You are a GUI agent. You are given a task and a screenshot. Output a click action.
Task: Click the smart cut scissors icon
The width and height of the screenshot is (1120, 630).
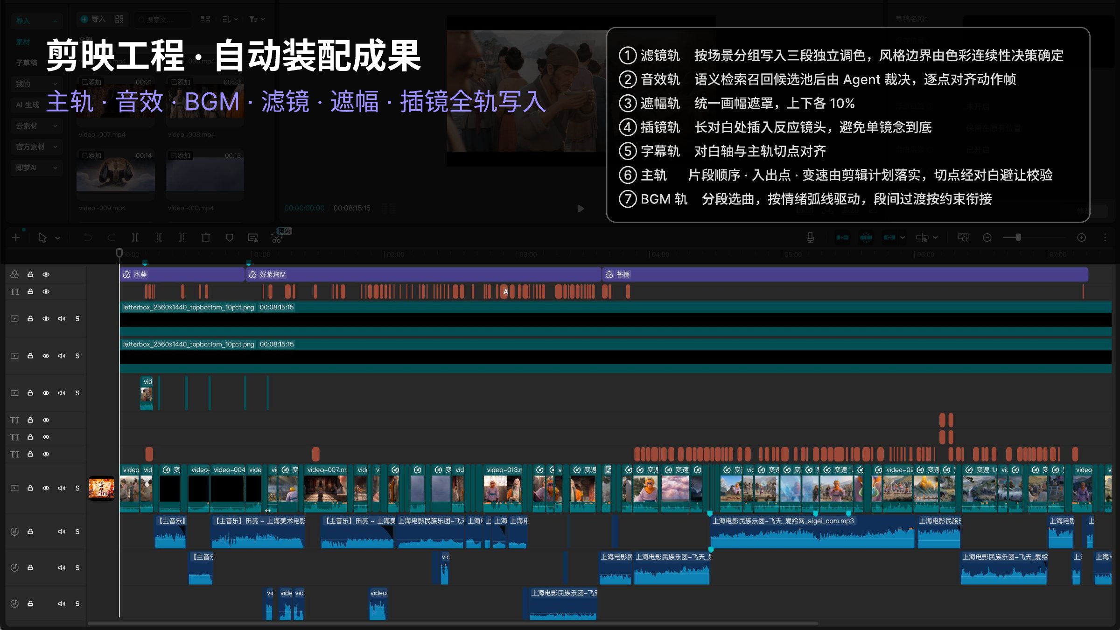(x=276, y=238)
